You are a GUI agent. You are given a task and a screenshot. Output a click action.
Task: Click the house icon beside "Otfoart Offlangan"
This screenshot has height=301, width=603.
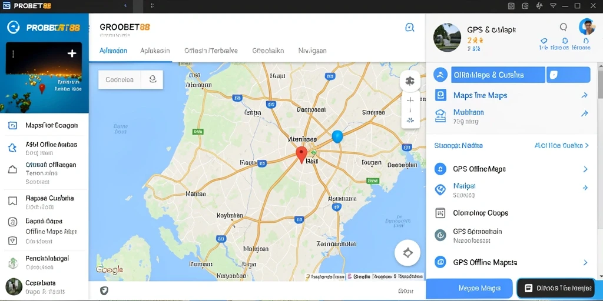pos(13,169)
